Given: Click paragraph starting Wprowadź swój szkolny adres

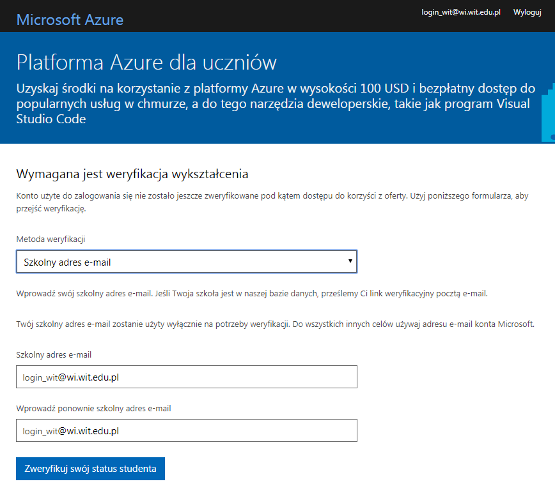Looking at the screenshot, I should click(252, 293).
